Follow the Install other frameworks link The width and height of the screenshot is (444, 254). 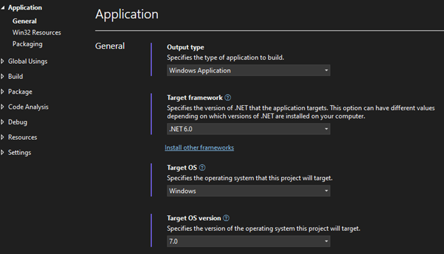point(200,148)
